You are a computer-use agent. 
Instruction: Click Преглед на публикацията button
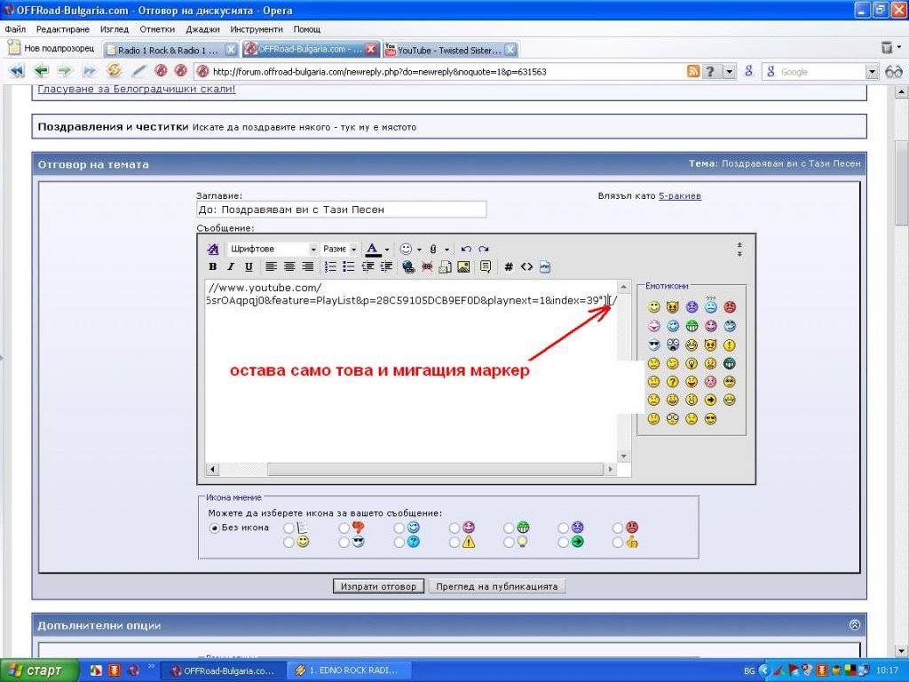[497, 586]
